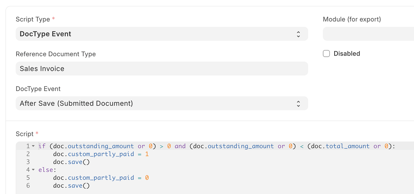414x194 pixels.
Task: Click doc.custom_partly_paid on line 2
Action: tap(94, 154)
